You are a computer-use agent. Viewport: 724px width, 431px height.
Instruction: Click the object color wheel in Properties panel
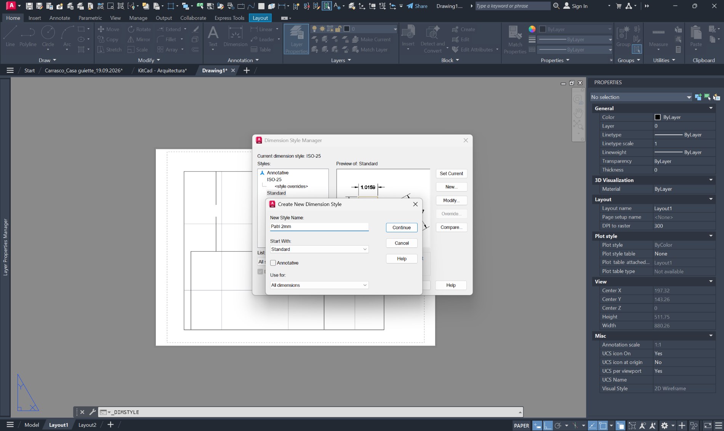532,29
